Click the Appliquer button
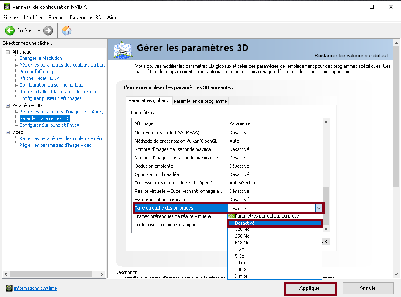 click(310, 288)
